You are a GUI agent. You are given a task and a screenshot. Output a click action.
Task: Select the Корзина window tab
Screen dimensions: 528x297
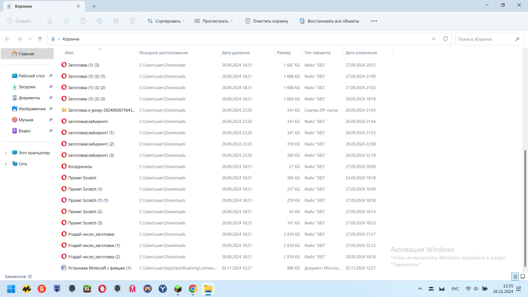tap(43, 6)
